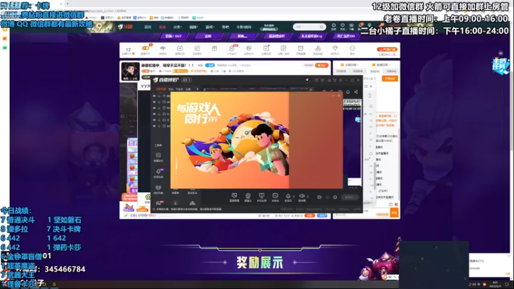Click the clipboard icon in anchor toolbar
The image size is (514, 289).
coord(283,49)
